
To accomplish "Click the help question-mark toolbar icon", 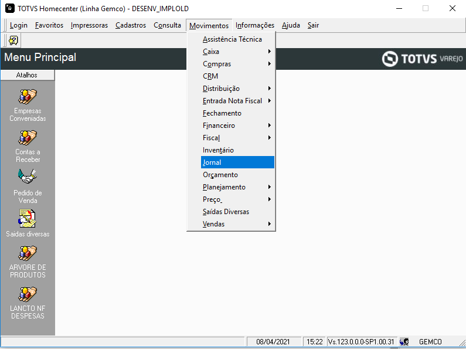I will click(x=13, y=40).
